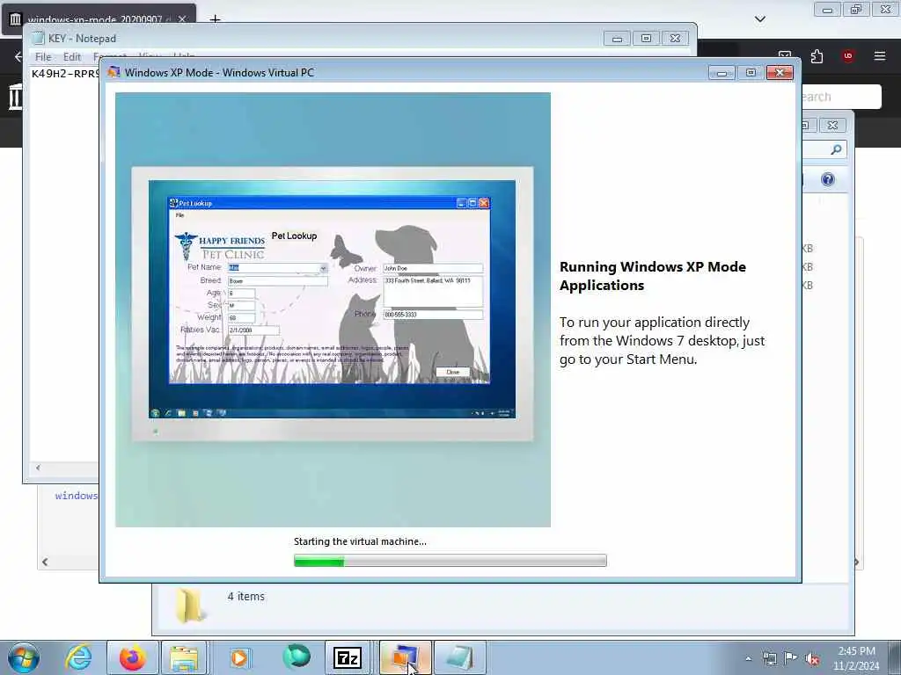901x675 pixels.
Task: Click the '4 items' text in Explorer
Action: [246, 597]
